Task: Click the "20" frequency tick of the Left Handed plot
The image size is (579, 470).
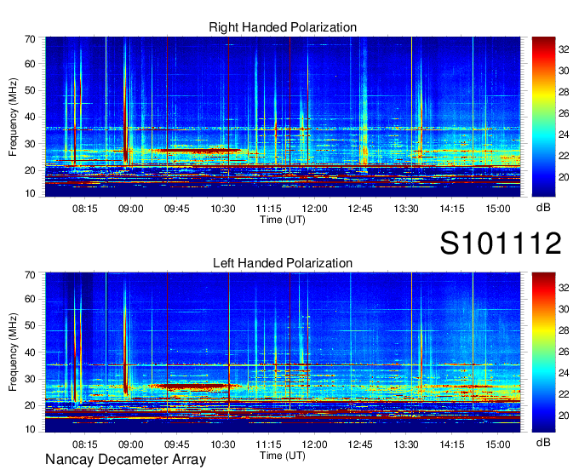Action: (x=31, y=406)
